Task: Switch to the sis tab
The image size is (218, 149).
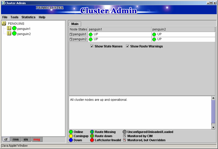Action: [26, 139]
